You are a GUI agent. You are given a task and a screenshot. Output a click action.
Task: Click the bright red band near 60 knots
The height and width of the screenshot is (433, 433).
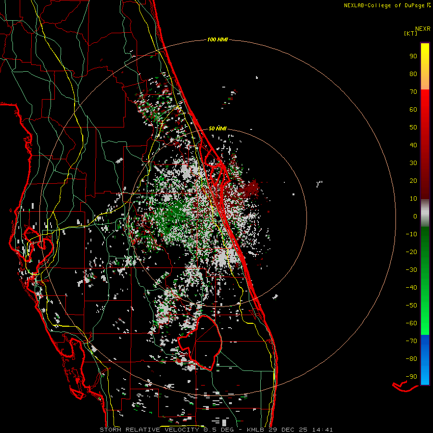[425, 110]
